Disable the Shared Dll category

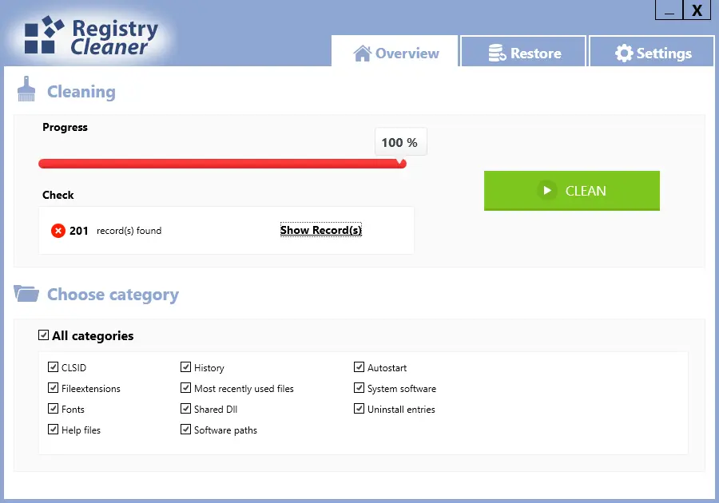coord(185,408)
